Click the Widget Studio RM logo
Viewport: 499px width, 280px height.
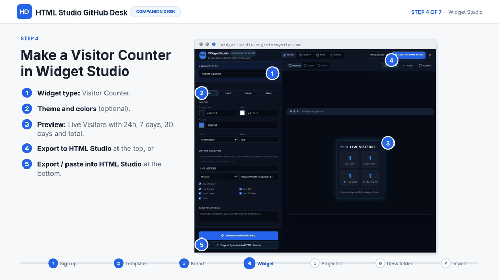pyautogui.click(x=202, y=55)
